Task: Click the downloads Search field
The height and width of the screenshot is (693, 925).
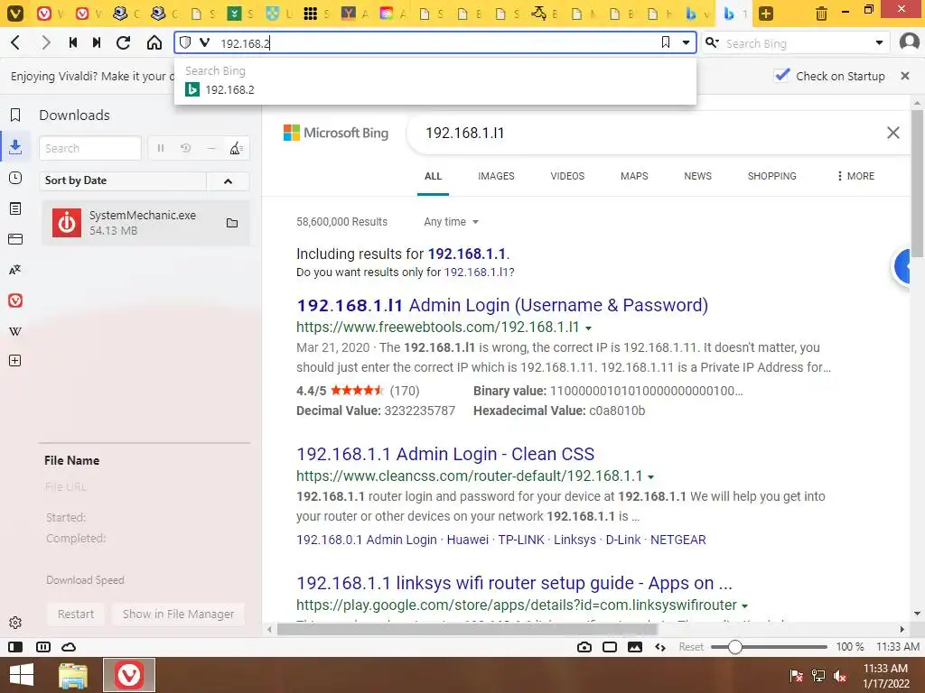Action: point(90,149)
